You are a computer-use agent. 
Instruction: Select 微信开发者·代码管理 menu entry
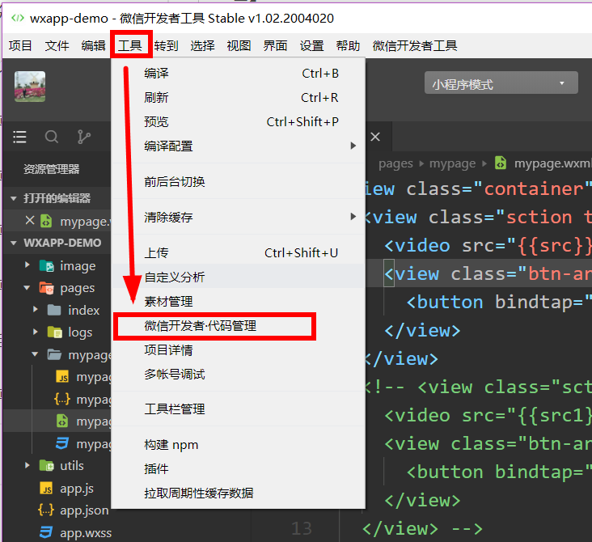[239, 325]
